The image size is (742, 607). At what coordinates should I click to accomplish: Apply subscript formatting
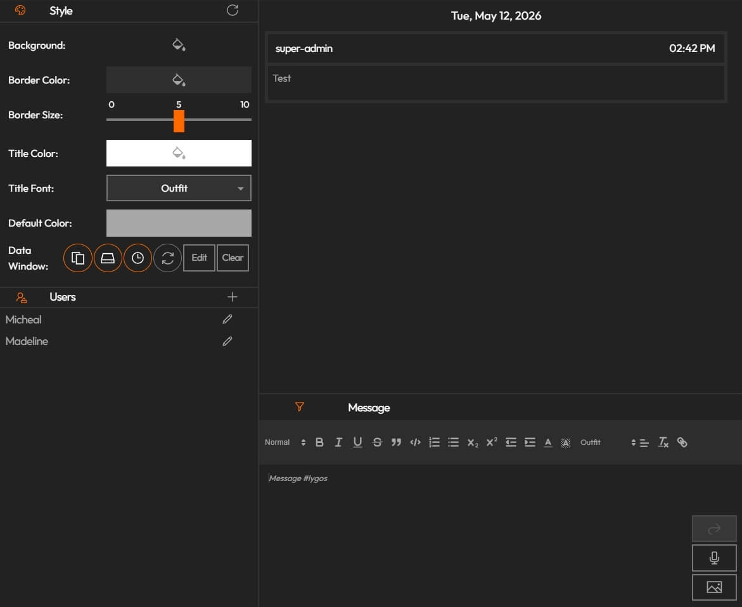pos(473,442)
